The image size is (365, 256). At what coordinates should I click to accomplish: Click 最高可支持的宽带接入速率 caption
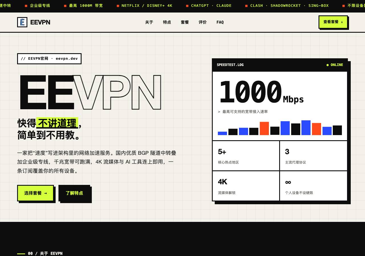pyautogui.click(x=243, y=112)
